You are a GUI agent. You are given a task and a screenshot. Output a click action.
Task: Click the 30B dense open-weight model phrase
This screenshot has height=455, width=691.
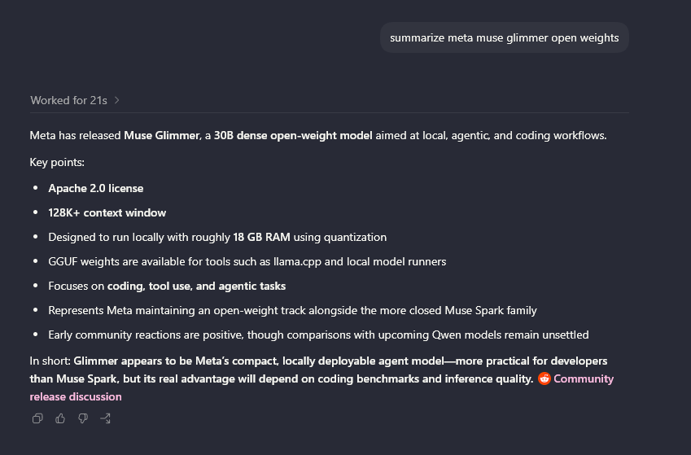(293, 135)
